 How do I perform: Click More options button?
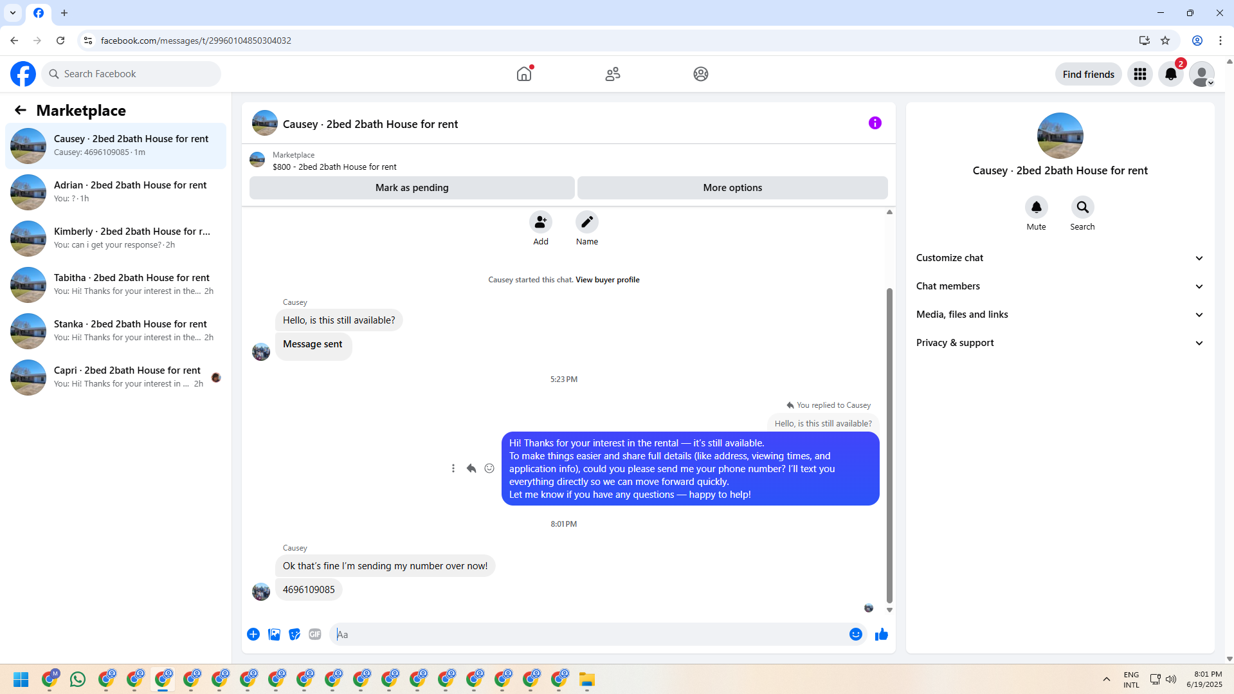(x=732, y=188)
